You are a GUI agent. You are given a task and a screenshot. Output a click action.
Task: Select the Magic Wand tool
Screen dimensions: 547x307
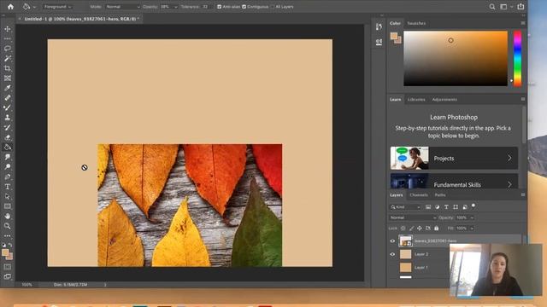(8, 58)
